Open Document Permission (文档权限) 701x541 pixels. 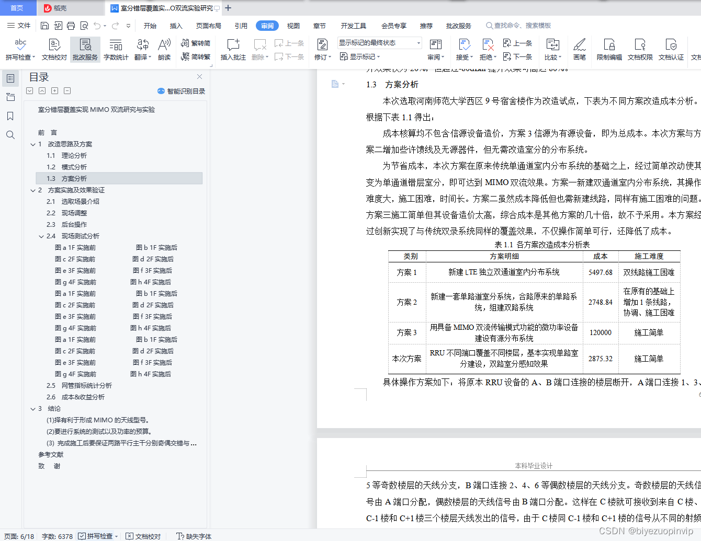tap(640, 50)
